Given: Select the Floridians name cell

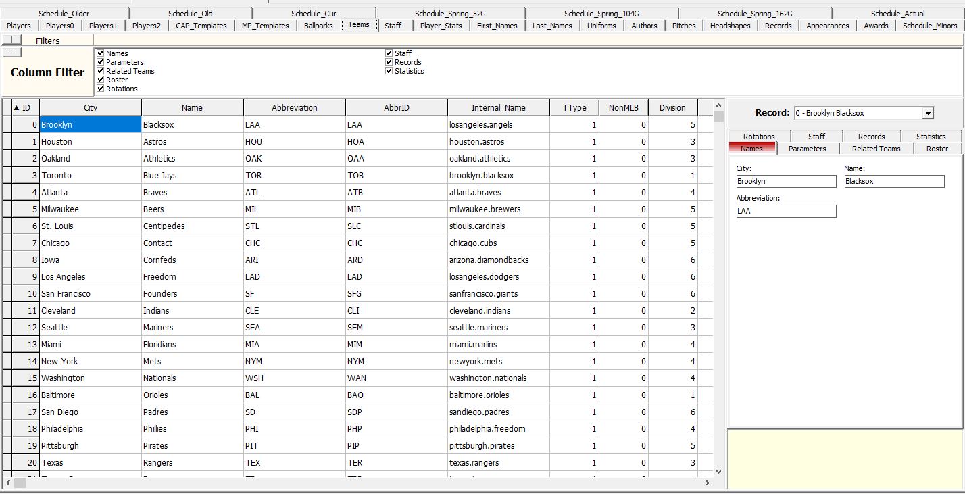Looking at the screenshot, I should 193,345.
